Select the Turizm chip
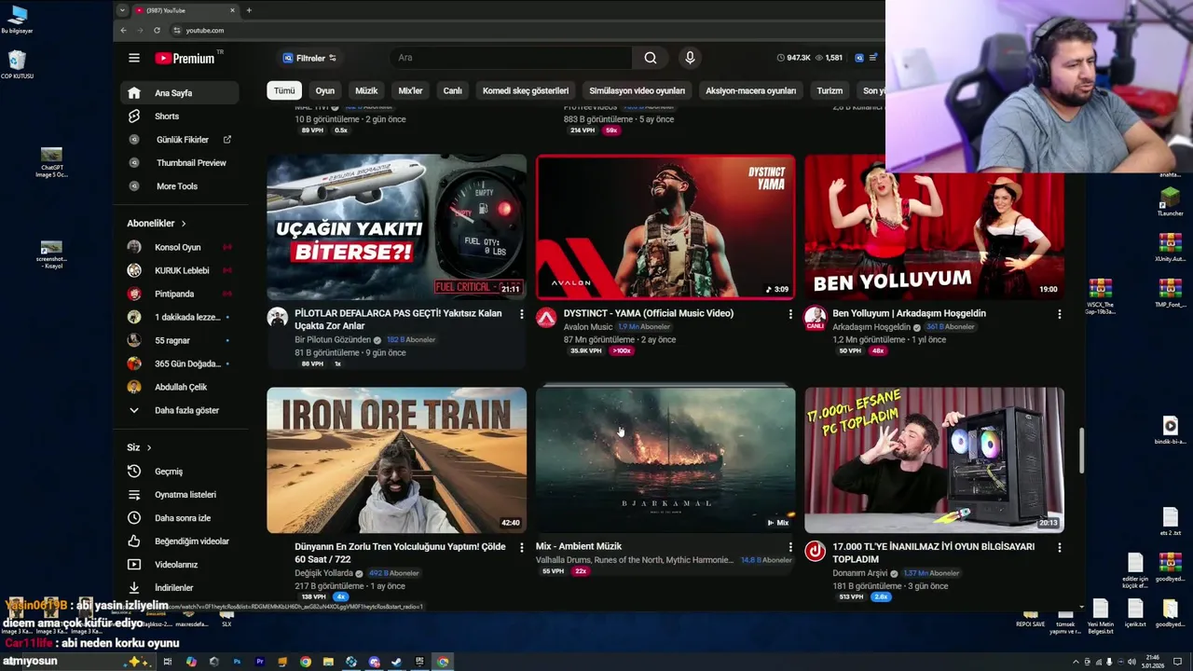The width and height of the screenshot is (1193, 671). point(830,90)
